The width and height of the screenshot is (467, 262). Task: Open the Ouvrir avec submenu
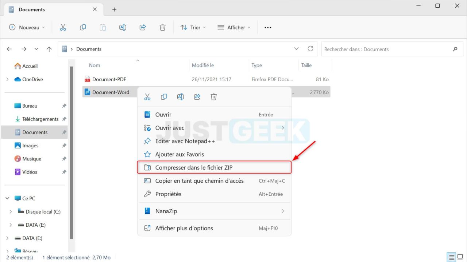coord(214,128)
